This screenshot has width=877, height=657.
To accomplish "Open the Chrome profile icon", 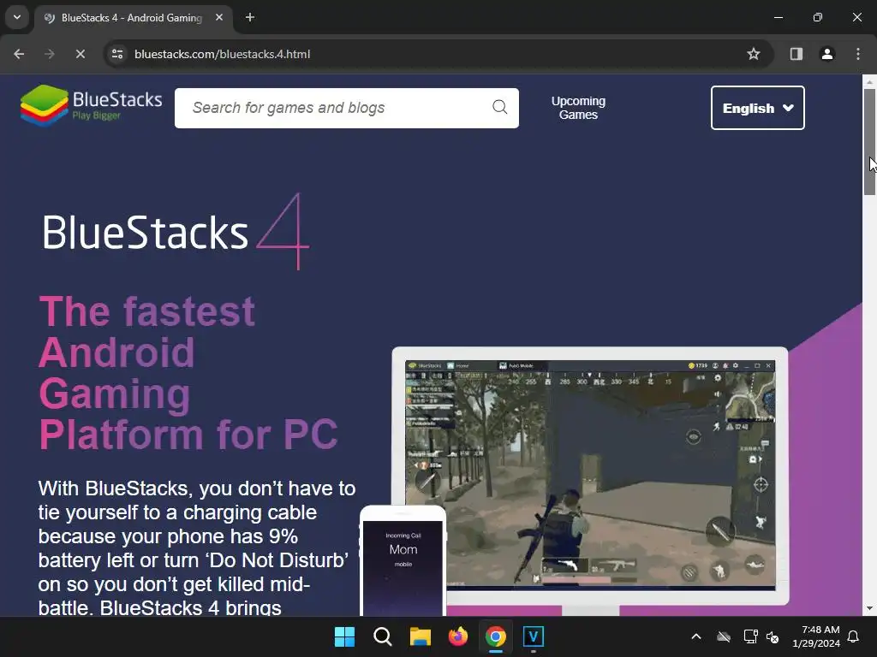I will pyautogui.click(x=826, y=54).
